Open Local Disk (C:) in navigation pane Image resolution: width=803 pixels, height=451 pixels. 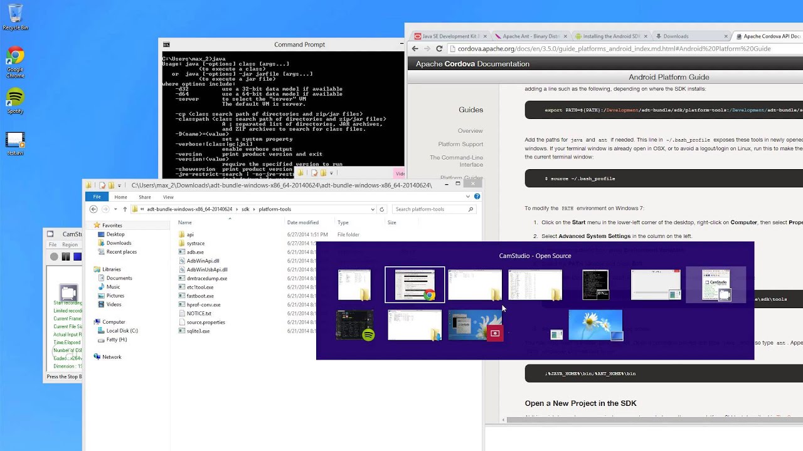(122, 331)
